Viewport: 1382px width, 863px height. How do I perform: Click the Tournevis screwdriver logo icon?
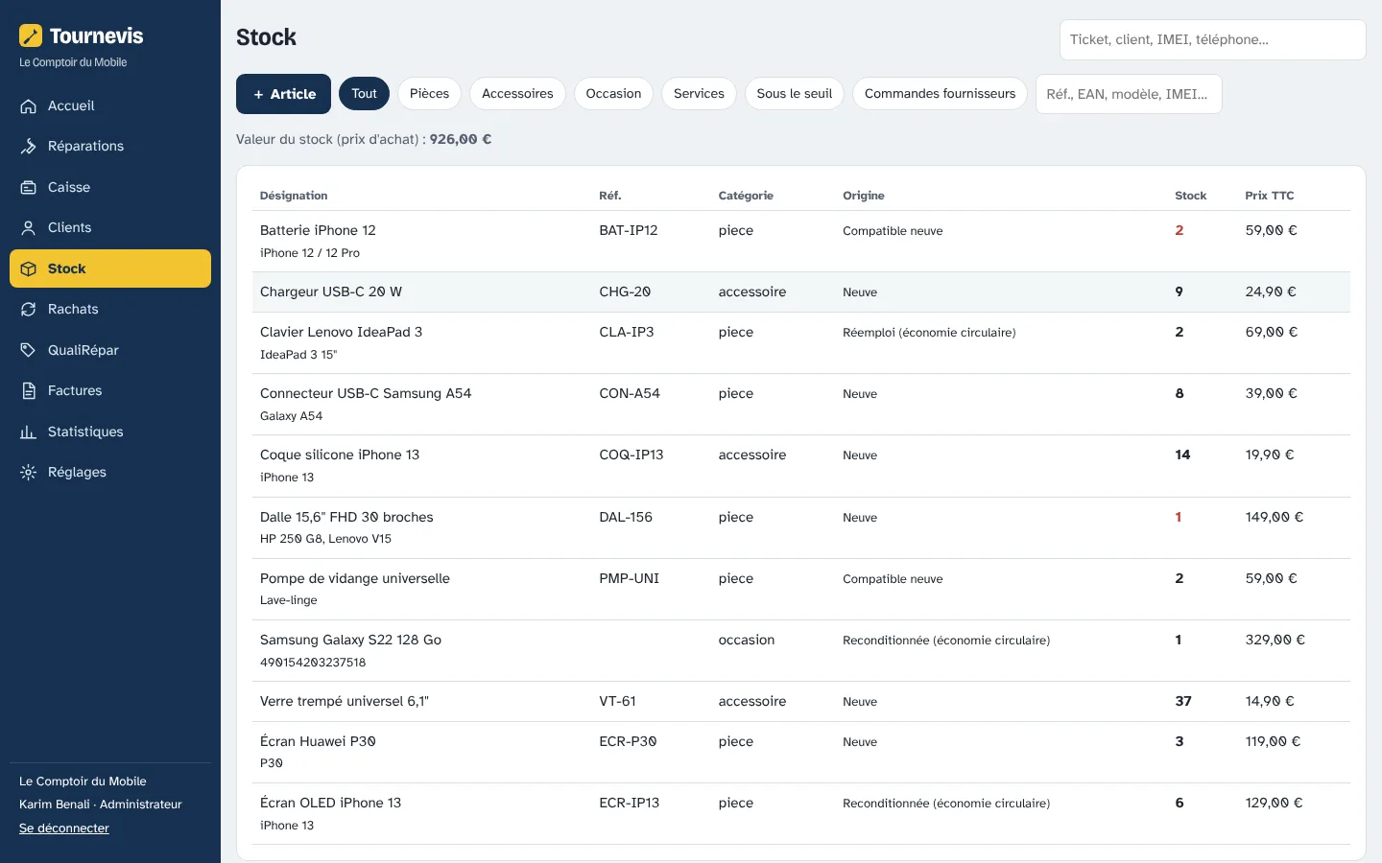coord(31,35)
